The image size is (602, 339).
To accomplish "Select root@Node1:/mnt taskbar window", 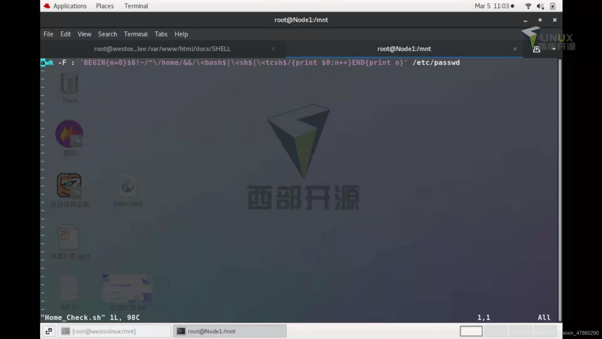I will pyautogui.click(x=230, y=331).
